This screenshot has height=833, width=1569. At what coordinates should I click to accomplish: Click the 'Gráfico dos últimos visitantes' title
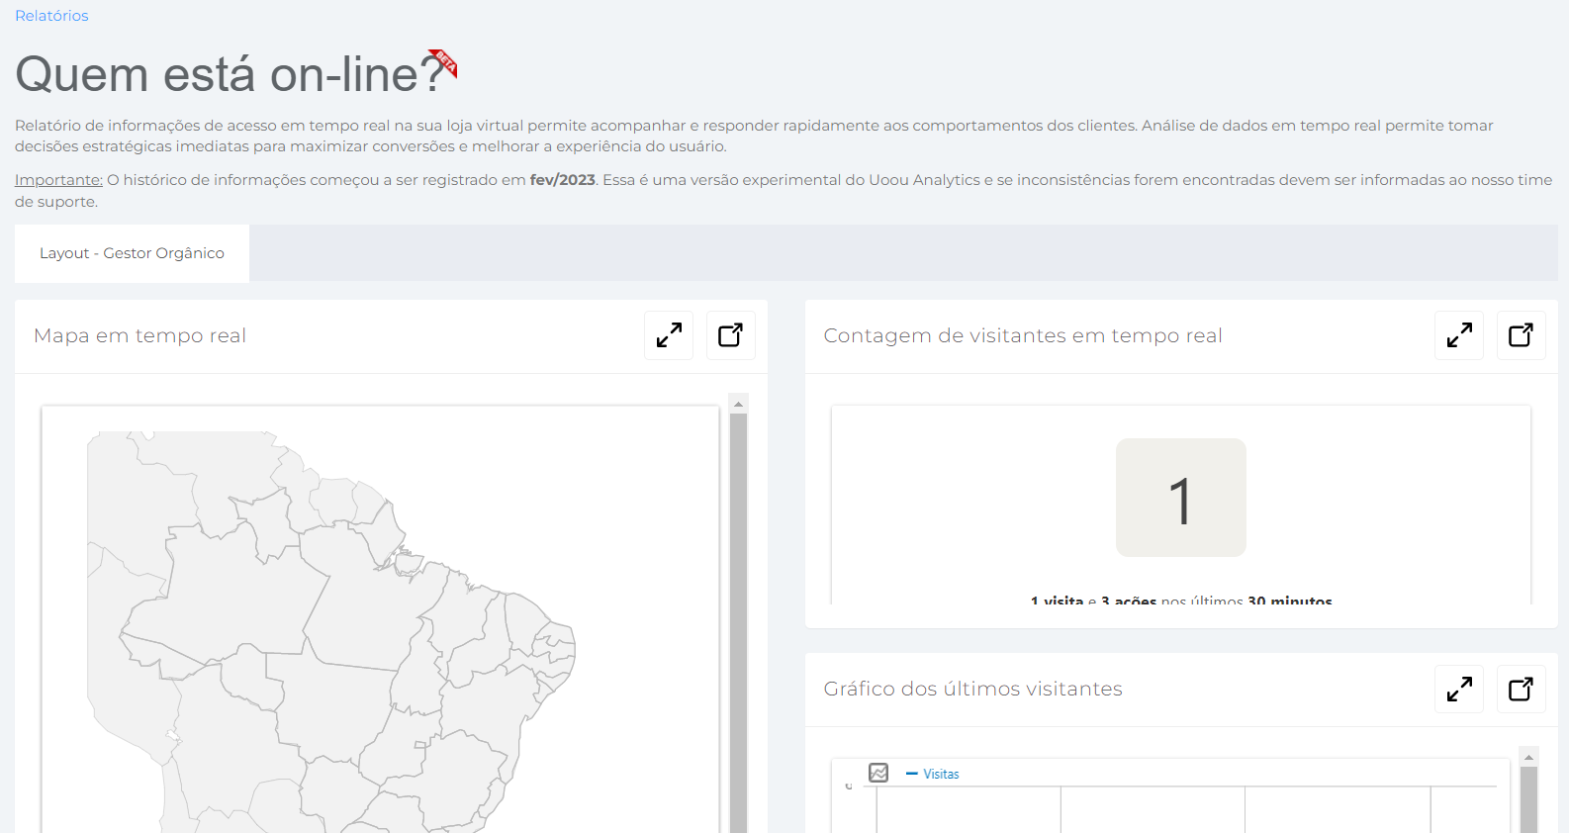click(973, 689)
